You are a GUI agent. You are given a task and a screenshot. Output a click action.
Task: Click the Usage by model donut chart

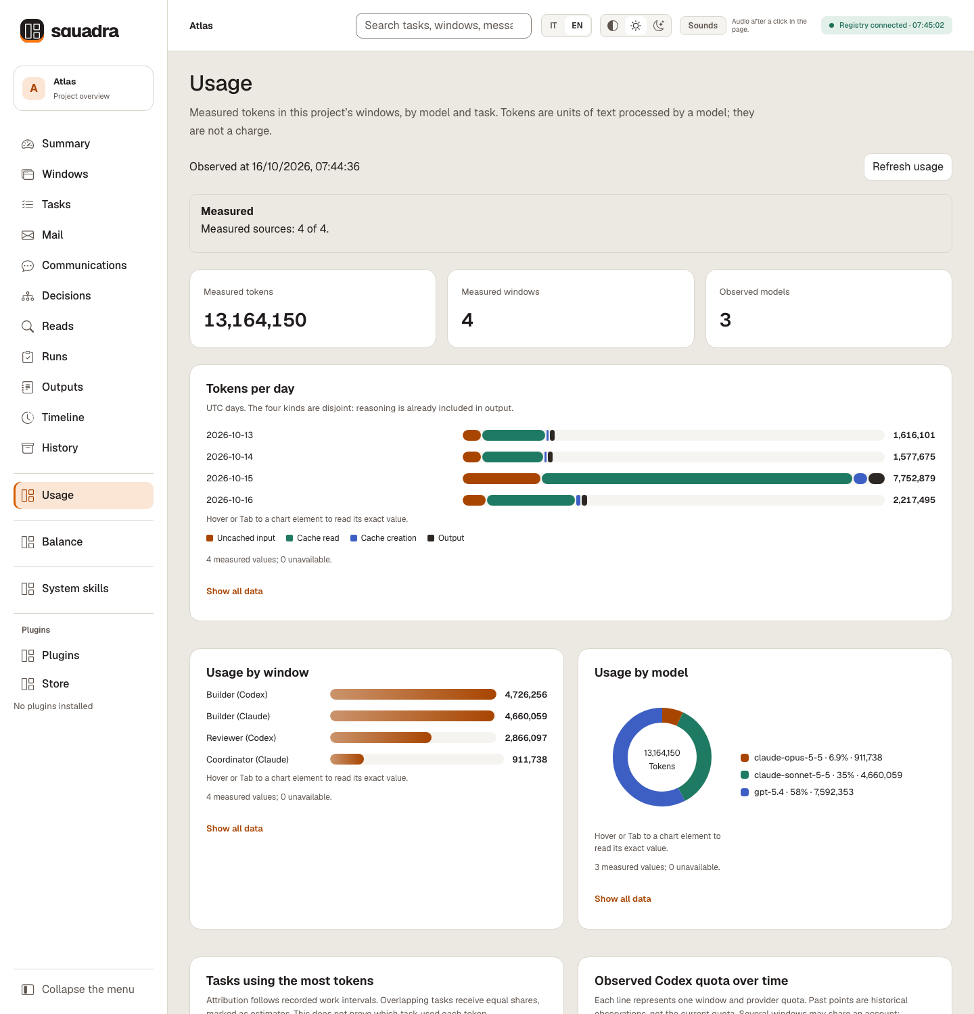click(x=662, y=757)
